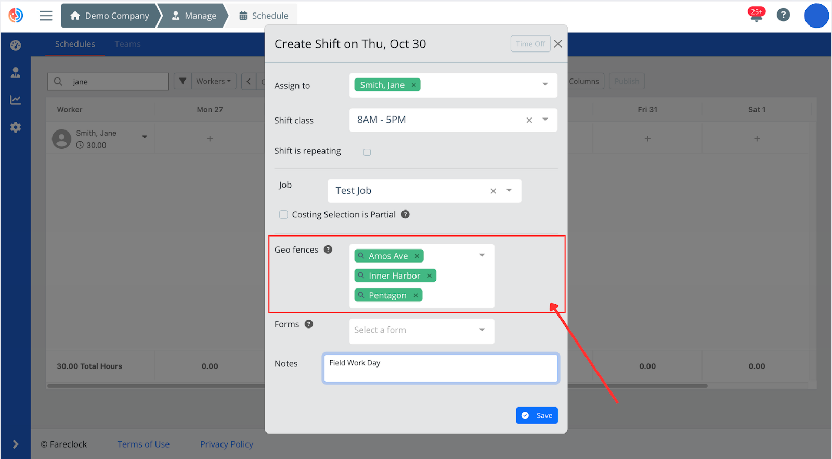This screenshot has width=832, height=459.
Task: Open the reports chart icon in sidebar
Action: pos(16,100)
